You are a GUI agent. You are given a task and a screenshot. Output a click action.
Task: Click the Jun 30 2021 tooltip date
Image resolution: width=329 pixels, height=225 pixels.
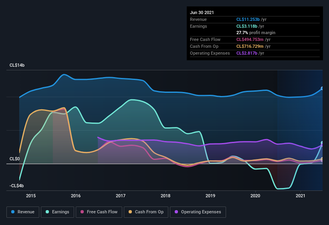(x=202, y=12)
